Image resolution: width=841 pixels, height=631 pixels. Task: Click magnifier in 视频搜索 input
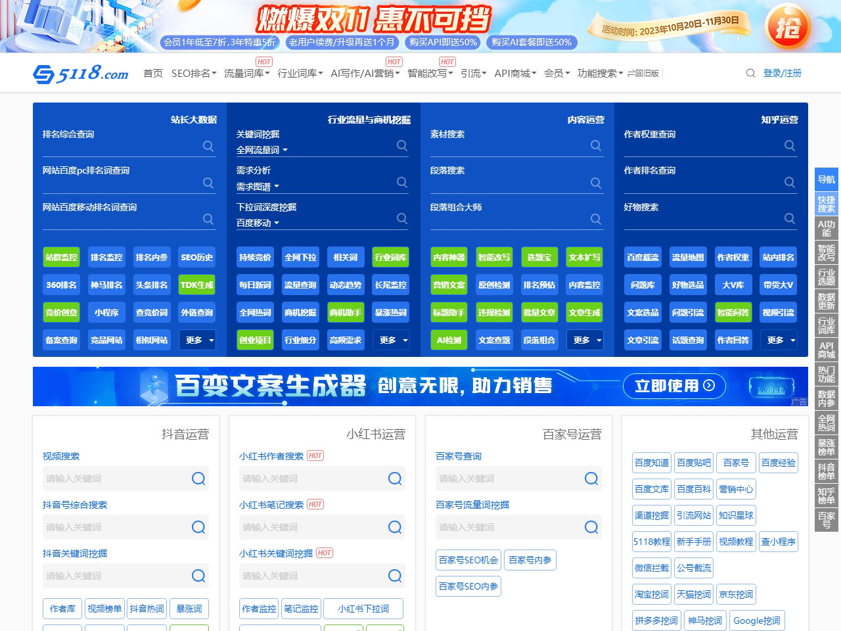coord(198,479)
